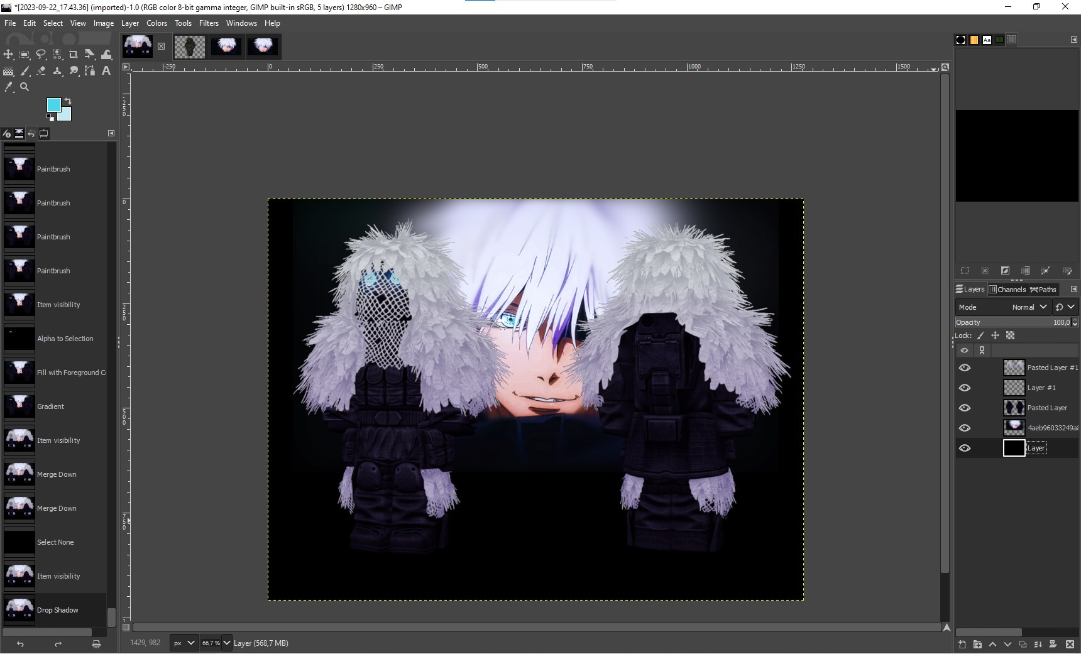Clear the undo history

(x=96, y=644)
